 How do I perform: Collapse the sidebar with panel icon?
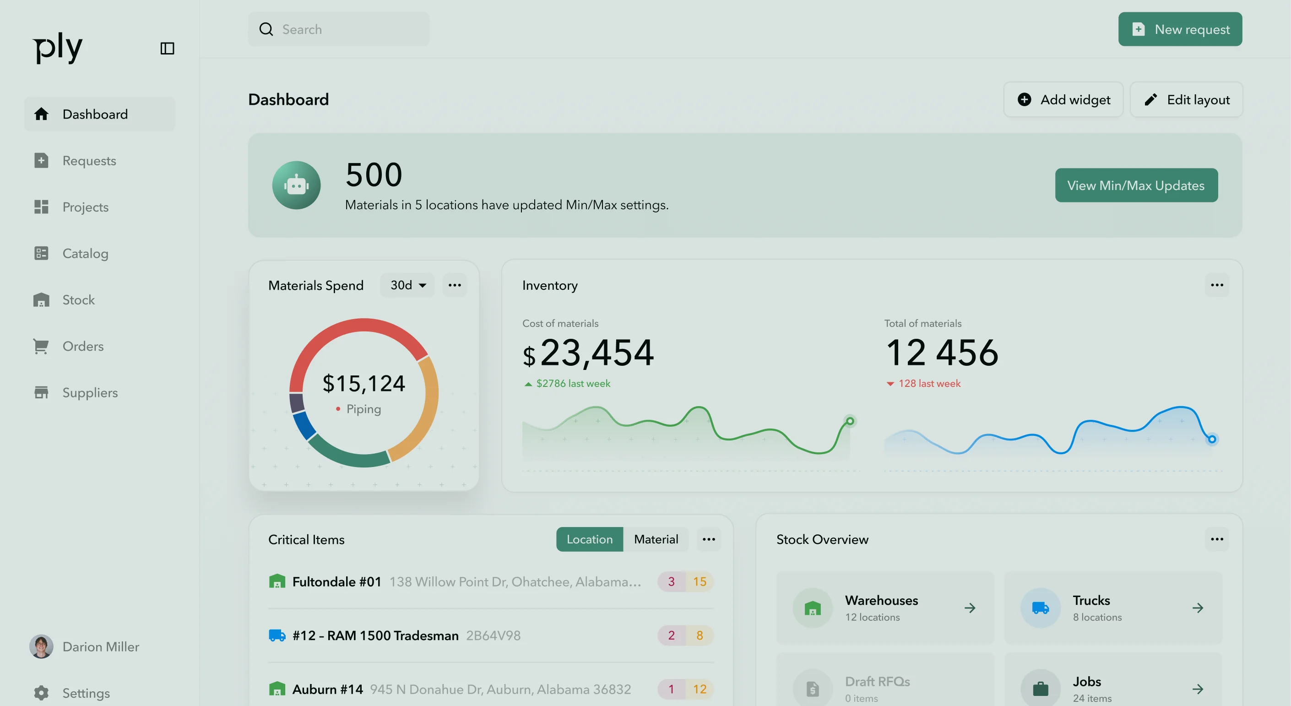[x=167, y=49]
